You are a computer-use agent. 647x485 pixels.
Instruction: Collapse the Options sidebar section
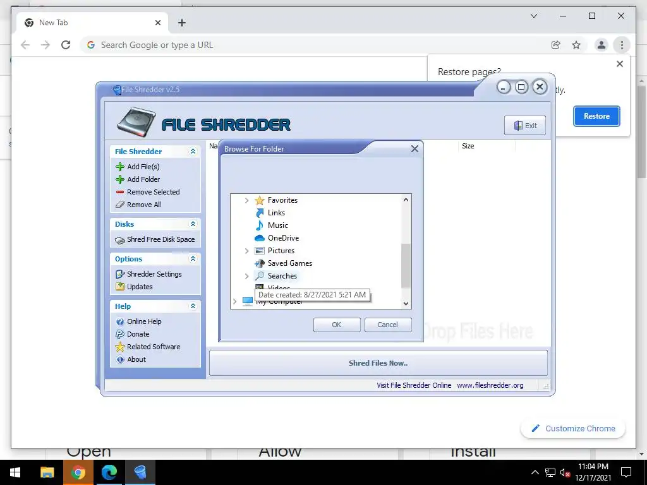click(x=193, y=258)
